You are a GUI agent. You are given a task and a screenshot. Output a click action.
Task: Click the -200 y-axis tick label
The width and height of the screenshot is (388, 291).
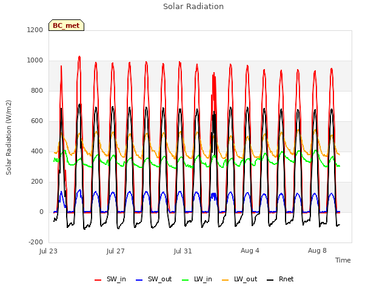tap(36, 242)
